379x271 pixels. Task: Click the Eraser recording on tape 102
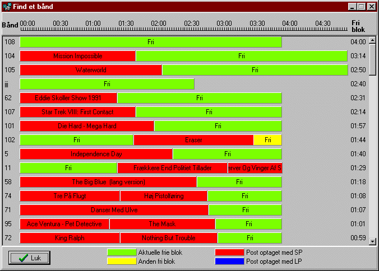(x=193, y=140)
